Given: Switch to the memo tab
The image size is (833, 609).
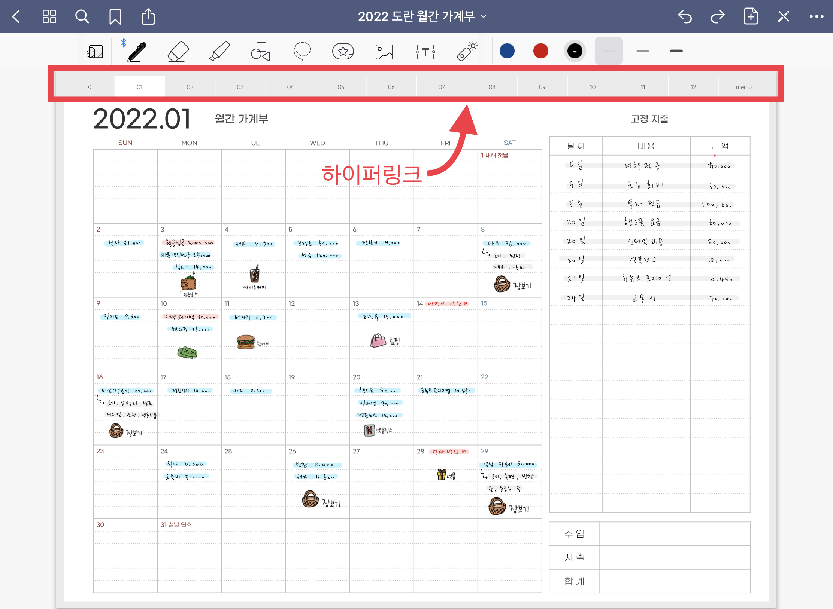Looking at the screenshot, I should point(743,87).
